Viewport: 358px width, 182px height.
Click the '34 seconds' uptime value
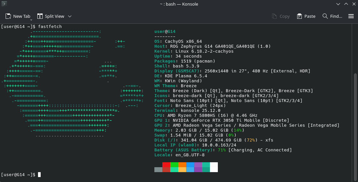[189, 56]
